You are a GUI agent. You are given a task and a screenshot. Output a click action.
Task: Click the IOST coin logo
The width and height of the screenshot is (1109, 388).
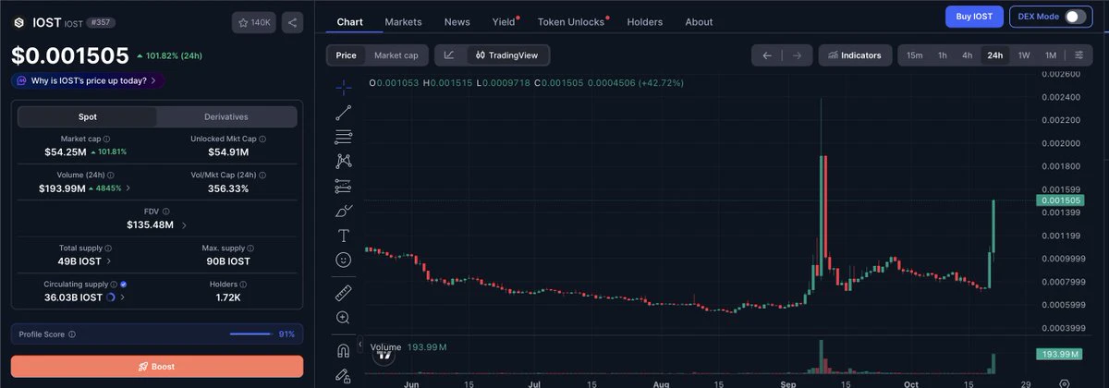coord(18,21)
